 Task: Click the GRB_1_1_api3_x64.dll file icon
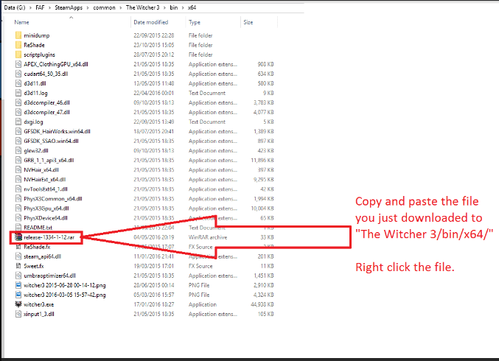(x=18, y=160)
